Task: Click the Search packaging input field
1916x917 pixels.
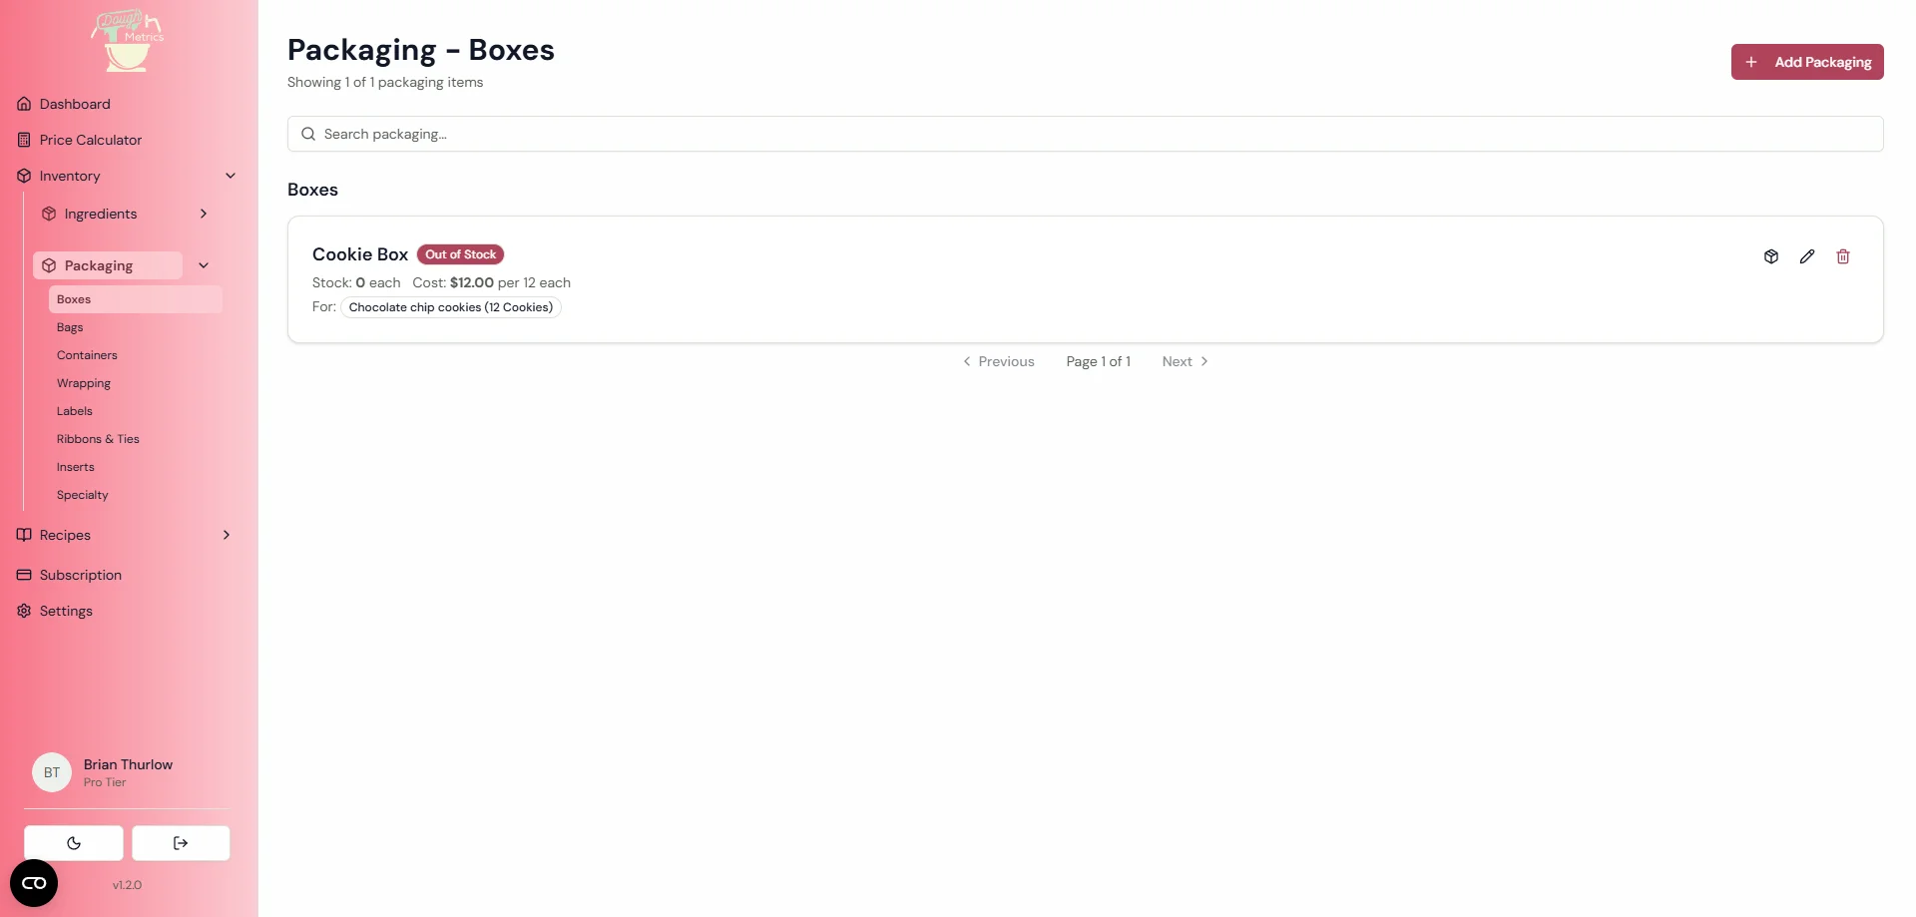Action: (x=699, y=133)
